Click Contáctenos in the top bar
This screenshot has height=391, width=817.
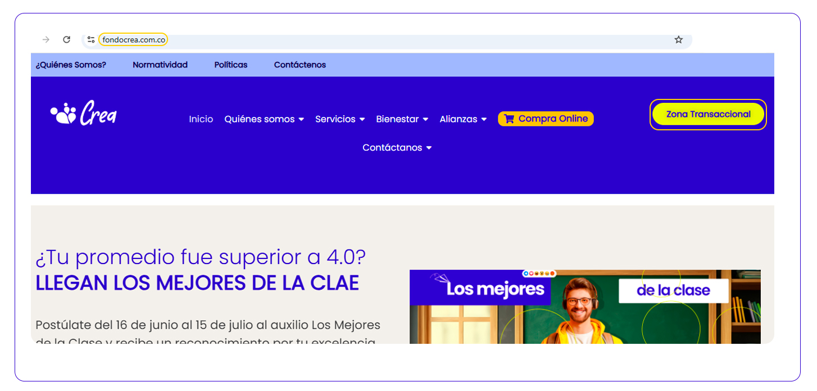[299, 65]
